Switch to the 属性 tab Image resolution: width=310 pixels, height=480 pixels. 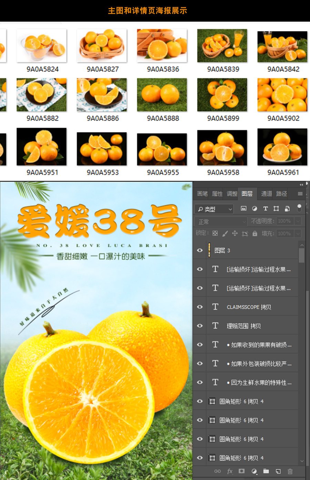point(217,194)
